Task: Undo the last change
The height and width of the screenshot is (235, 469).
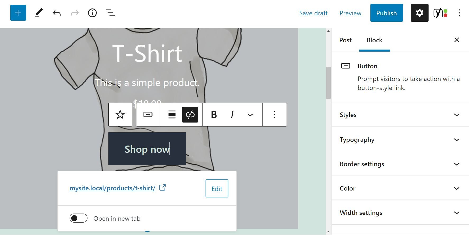Action: coord(57,13)
